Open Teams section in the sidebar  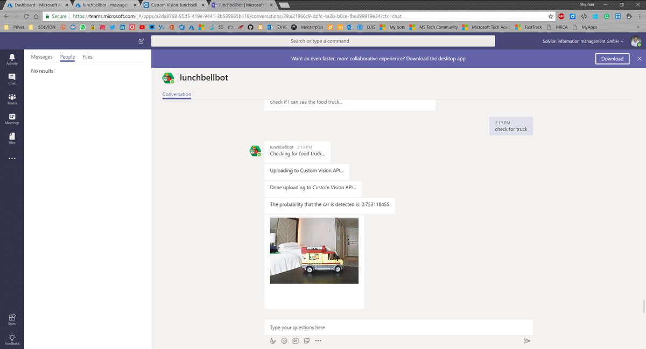[12, 99]
